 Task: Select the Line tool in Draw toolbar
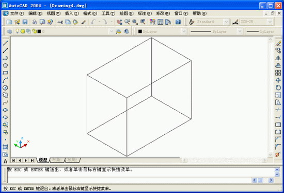point(6,43)
